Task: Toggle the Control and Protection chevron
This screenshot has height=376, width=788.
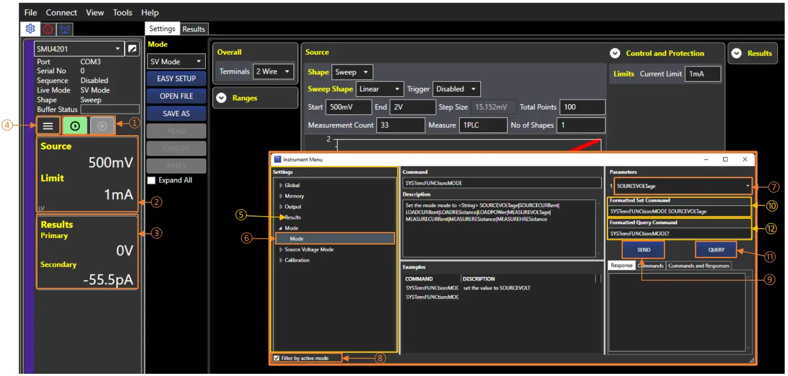Action: coord(615,53)
